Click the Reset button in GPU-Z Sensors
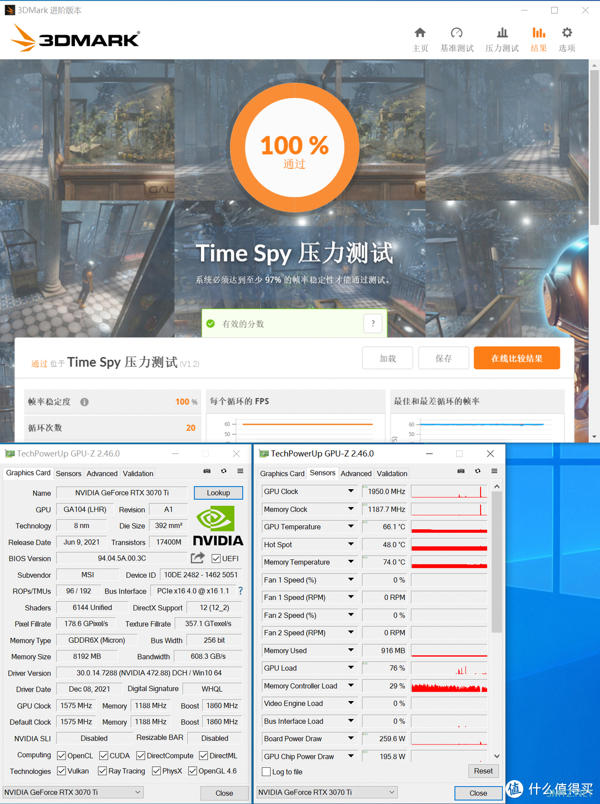 483,771
